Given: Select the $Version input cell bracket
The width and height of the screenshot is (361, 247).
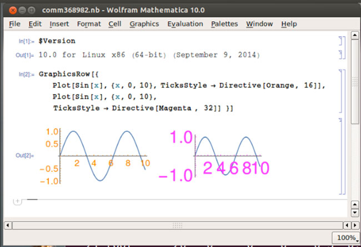Looking at the screenshot, I should [340, 41].
